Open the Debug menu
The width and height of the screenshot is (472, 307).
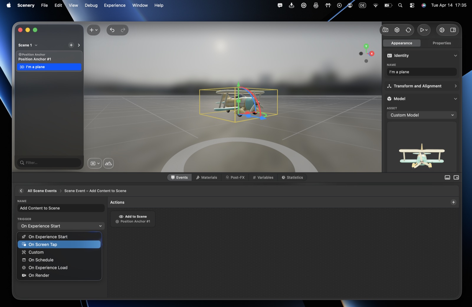coord(91,5)
